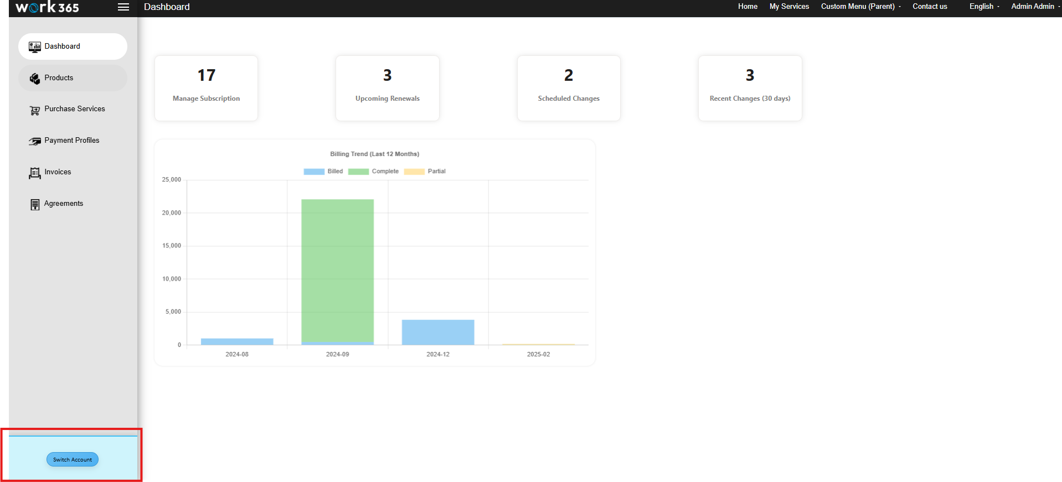Viewport: 1062px width, 482px height.
Task: Open My Services in top menu
Action: click(x=789, y=7)
